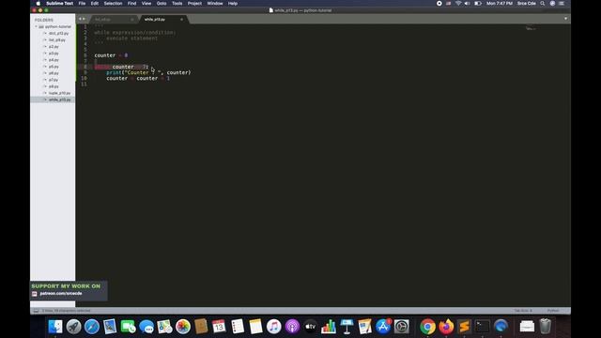Open the Project menu
Screen dimensions: 601x338
tap(194, 4)
